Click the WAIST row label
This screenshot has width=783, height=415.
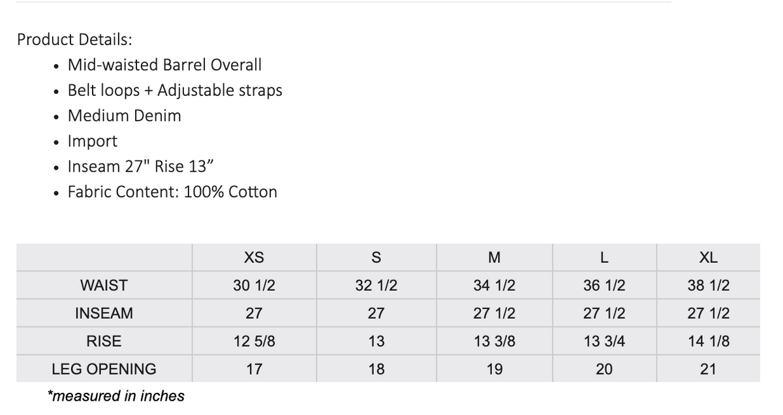pyautogui.click(x=104, y=285)
